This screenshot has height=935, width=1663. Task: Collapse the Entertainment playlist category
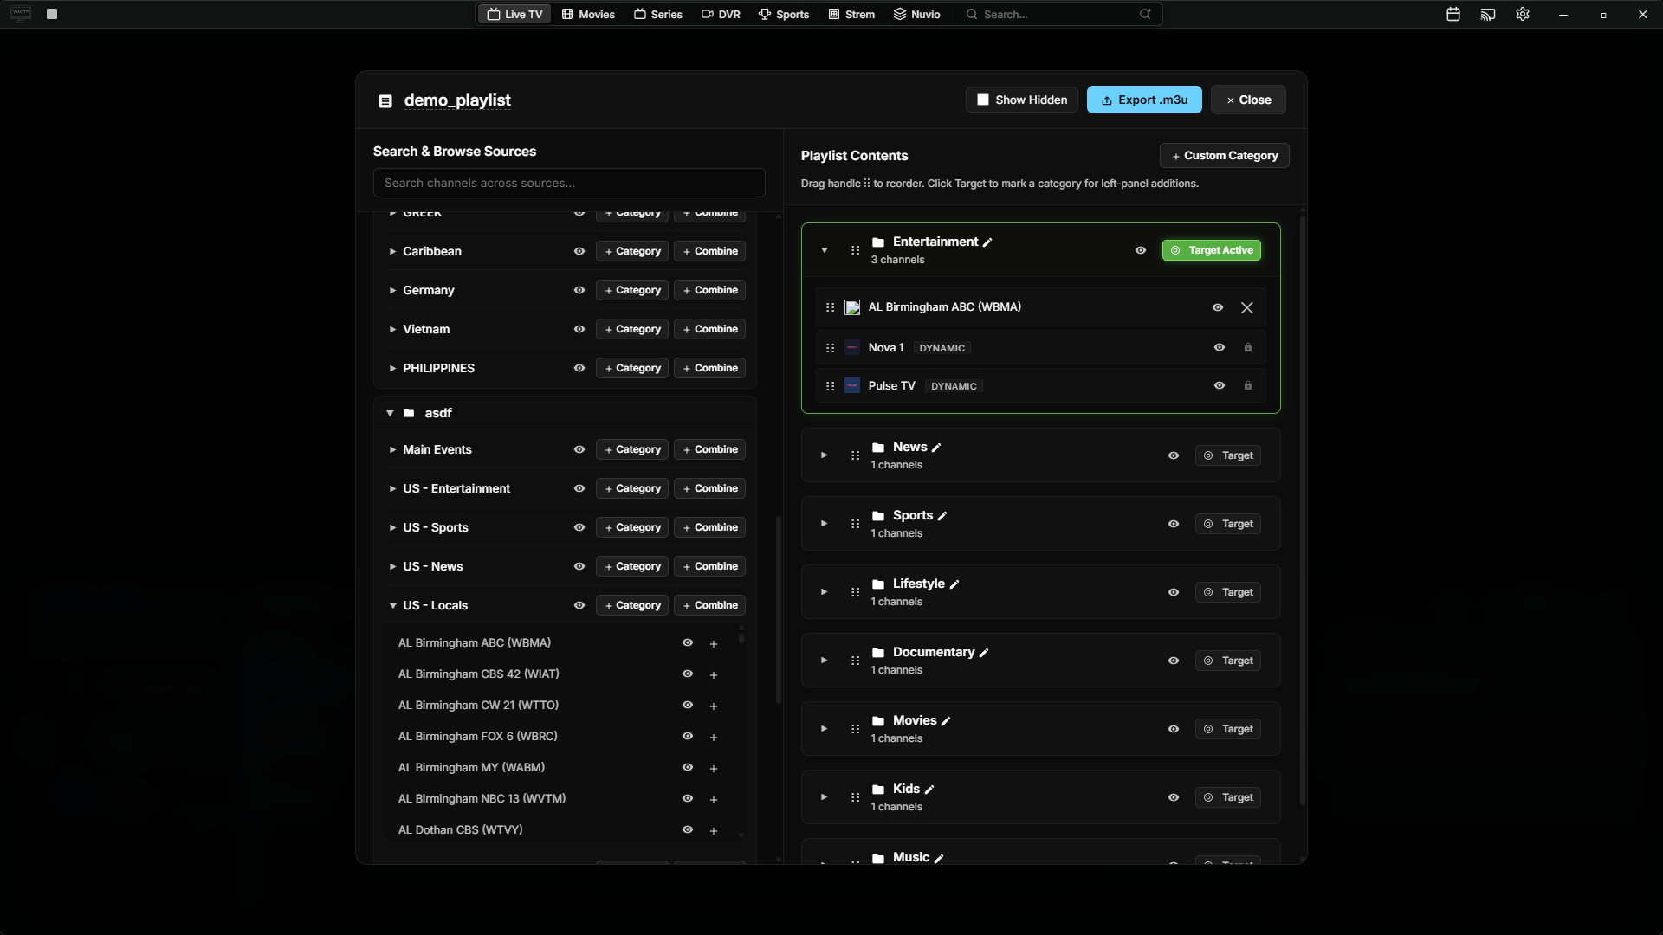coord(825,250)
